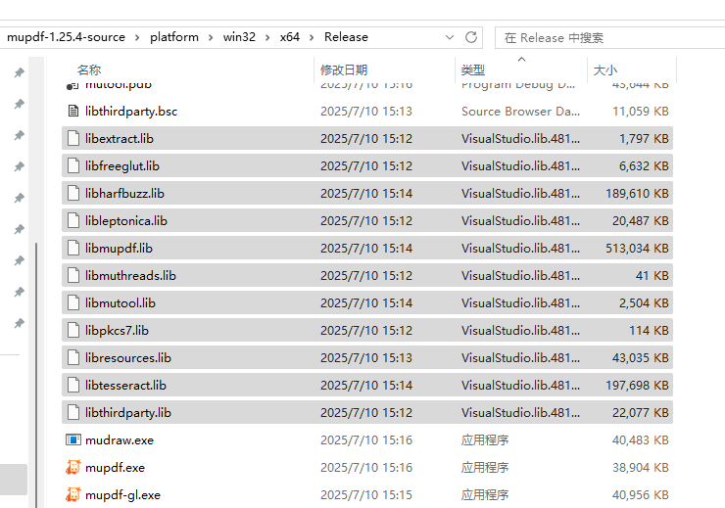Sort by the 类型 column header
Screen dimensions: 725x508
473,70
